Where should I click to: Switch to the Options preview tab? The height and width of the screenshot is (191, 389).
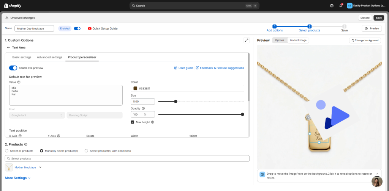tap(280, 40)
